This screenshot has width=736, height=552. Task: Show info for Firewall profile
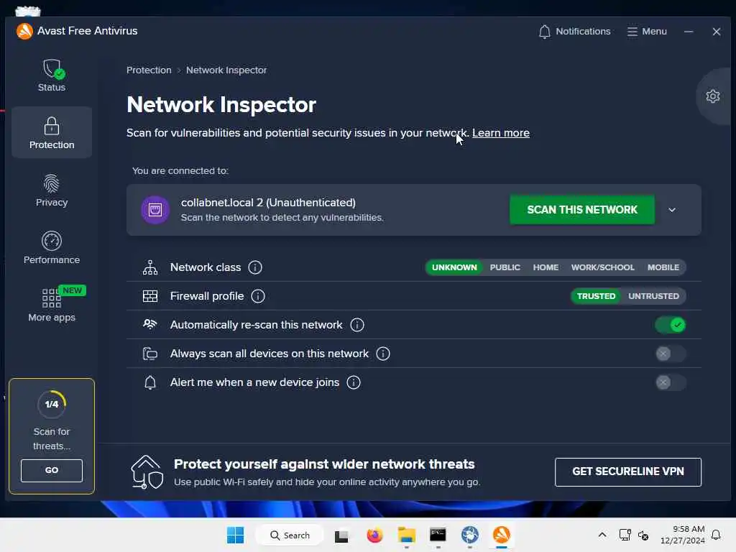[258, 296]
